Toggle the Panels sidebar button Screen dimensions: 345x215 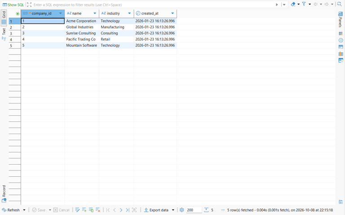pos(341,19)
